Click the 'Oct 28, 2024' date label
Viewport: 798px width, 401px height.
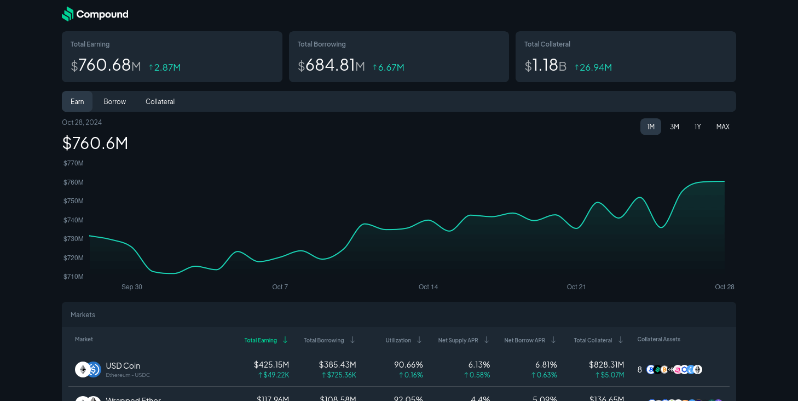(82, 122)
